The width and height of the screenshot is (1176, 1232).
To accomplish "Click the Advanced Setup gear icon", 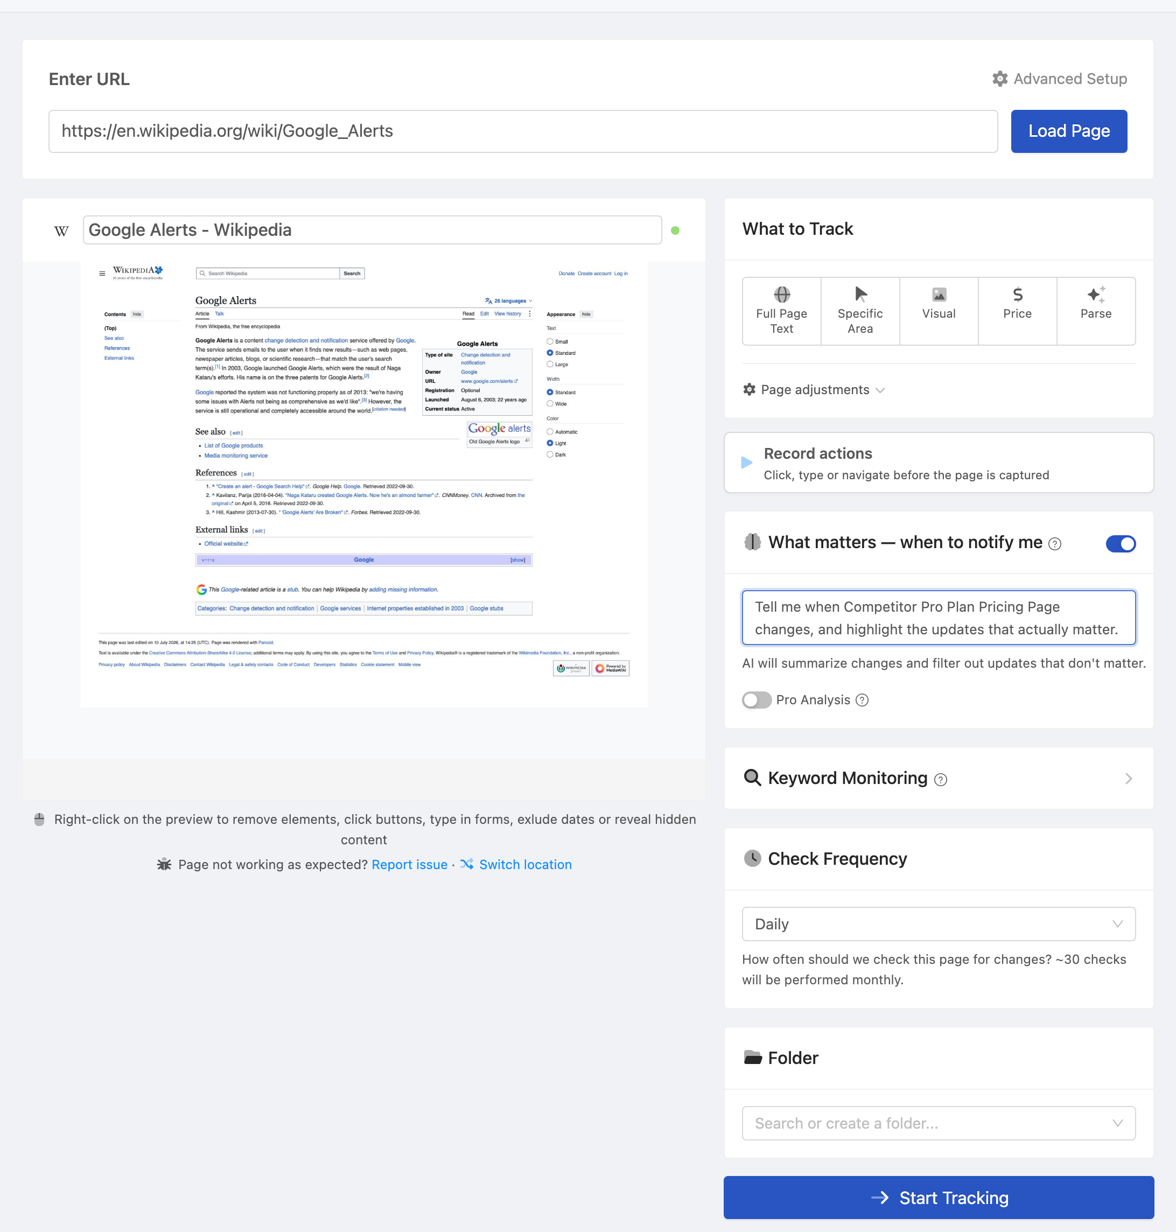I will click(x=1000, y=79).
